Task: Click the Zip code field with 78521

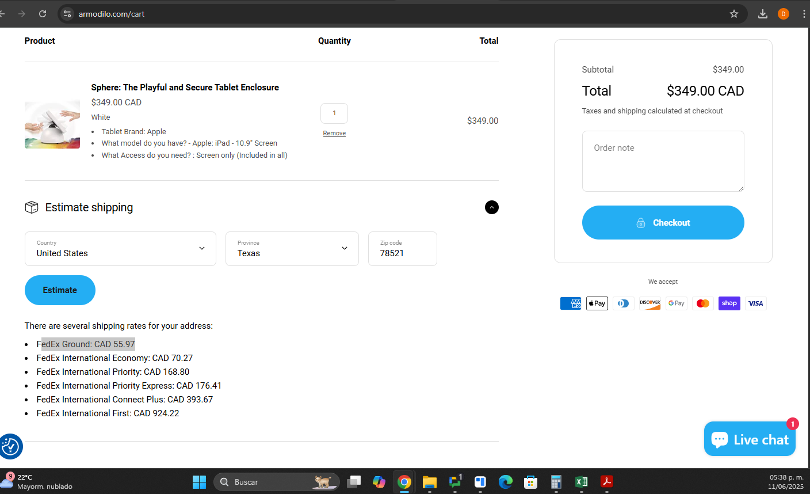Action: pyautogui.click(x=403, y=249)
